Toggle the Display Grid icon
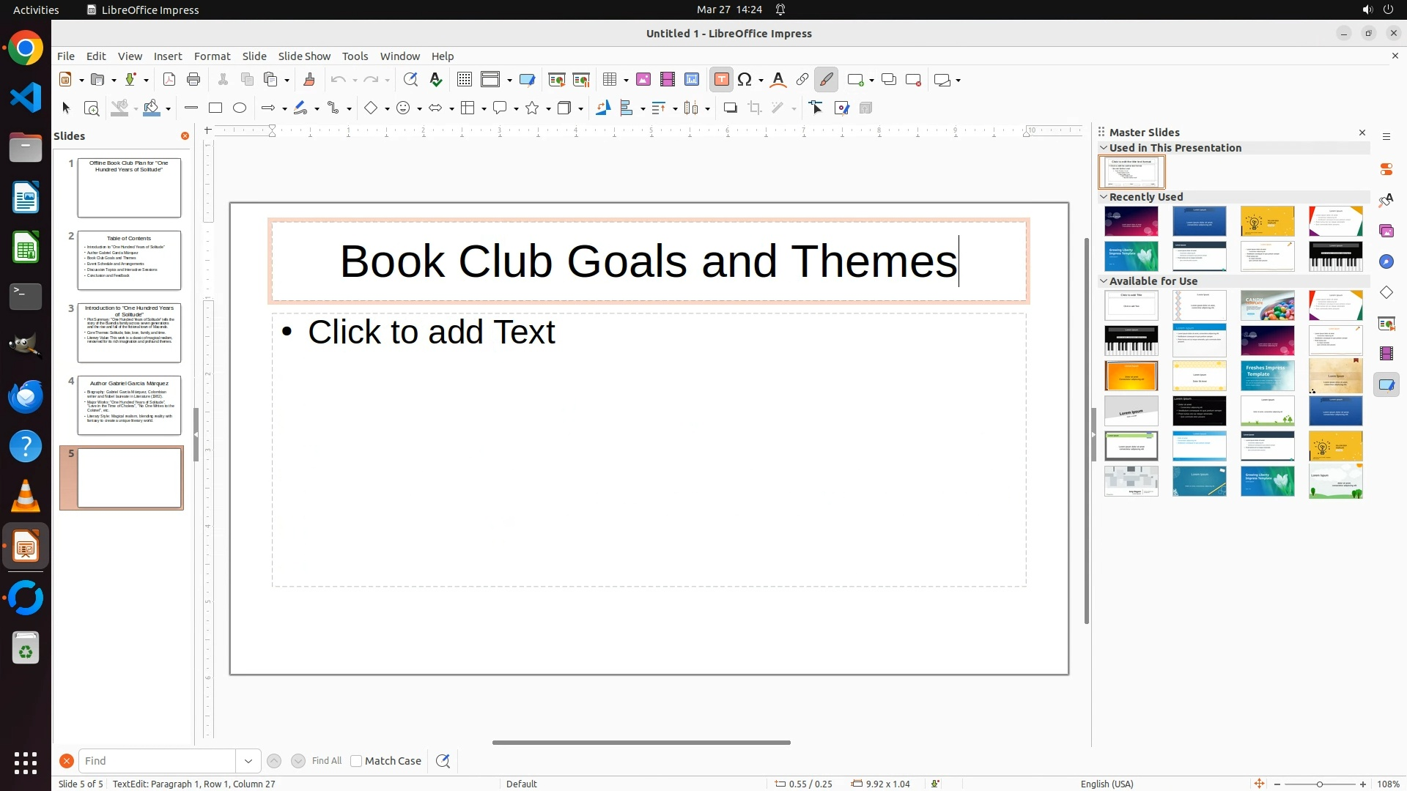 click(465, 80)
